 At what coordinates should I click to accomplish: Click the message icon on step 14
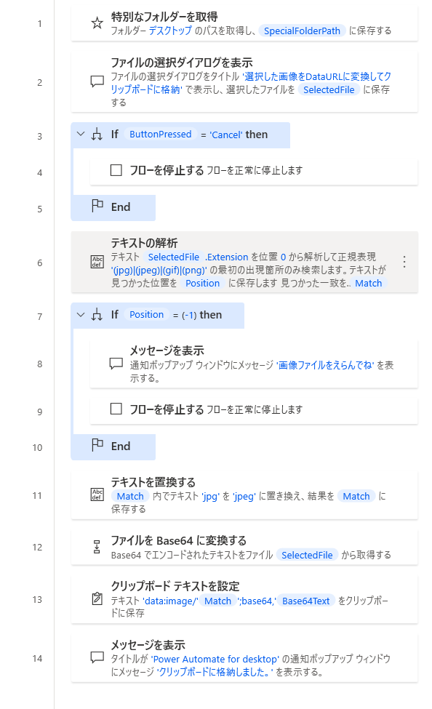pyautogui.click(x=97, y=657)
